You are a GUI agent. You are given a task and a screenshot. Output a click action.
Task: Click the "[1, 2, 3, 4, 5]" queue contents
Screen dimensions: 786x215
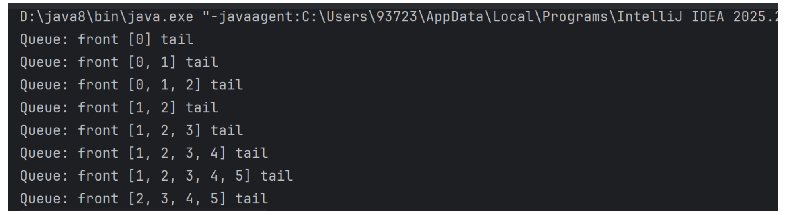point(189,176)
